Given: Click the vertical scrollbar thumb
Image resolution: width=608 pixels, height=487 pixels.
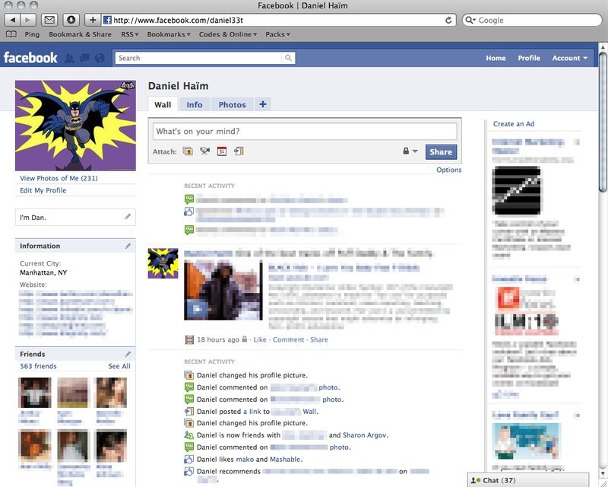Looking at the screenshot, I should 603,121.
